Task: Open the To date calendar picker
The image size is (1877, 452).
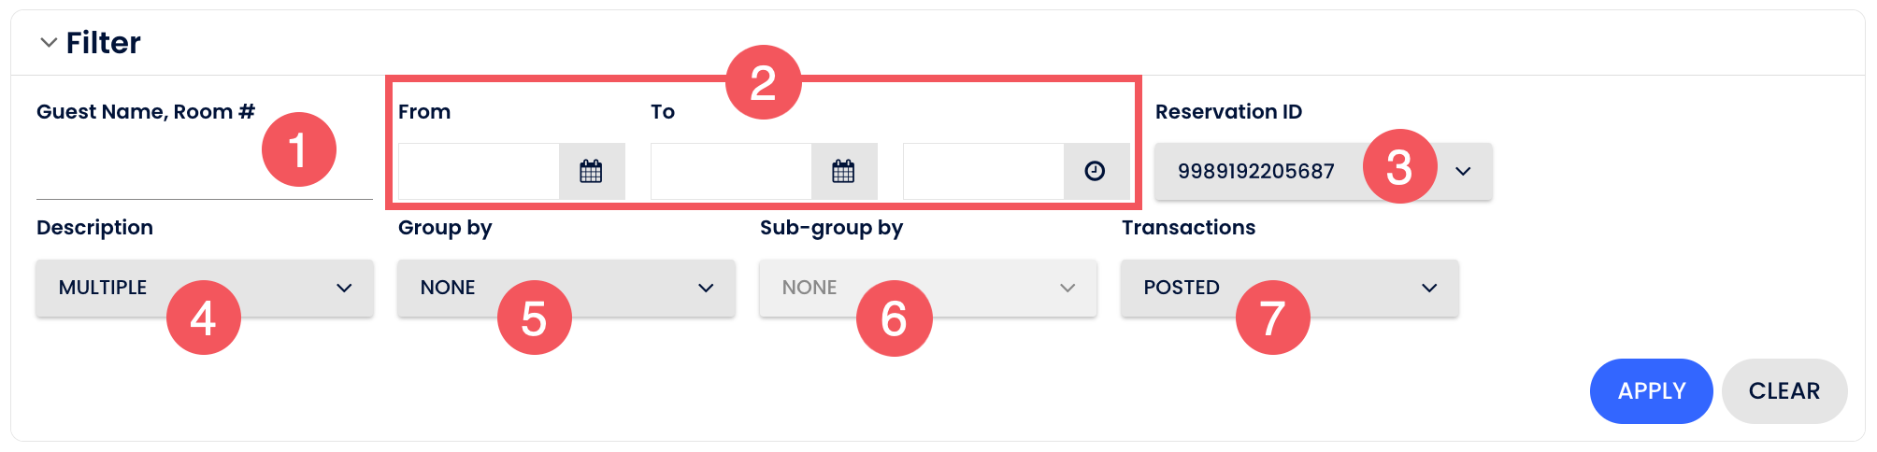Action: point(843,171)
